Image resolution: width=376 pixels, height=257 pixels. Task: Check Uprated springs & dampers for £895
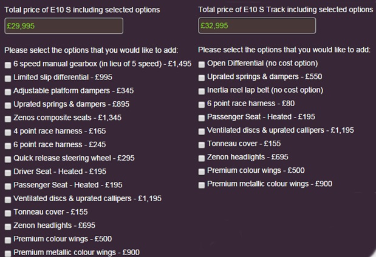[7, 104]
